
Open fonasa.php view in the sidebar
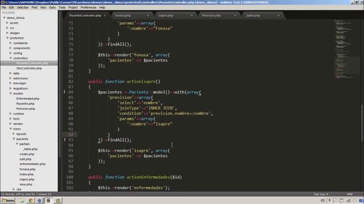click(27, 169)
